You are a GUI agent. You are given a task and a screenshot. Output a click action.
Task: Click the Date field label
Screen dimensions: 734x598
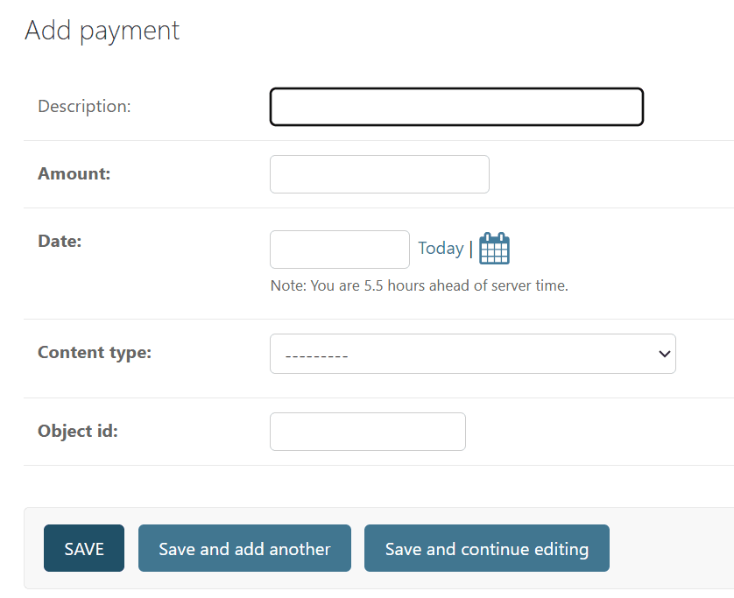coord(60,242)
